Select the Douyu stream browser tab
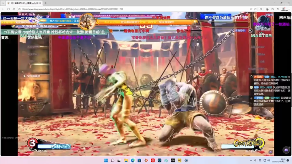This screenshot has width=292, height=164. click(x=24, y=3)
